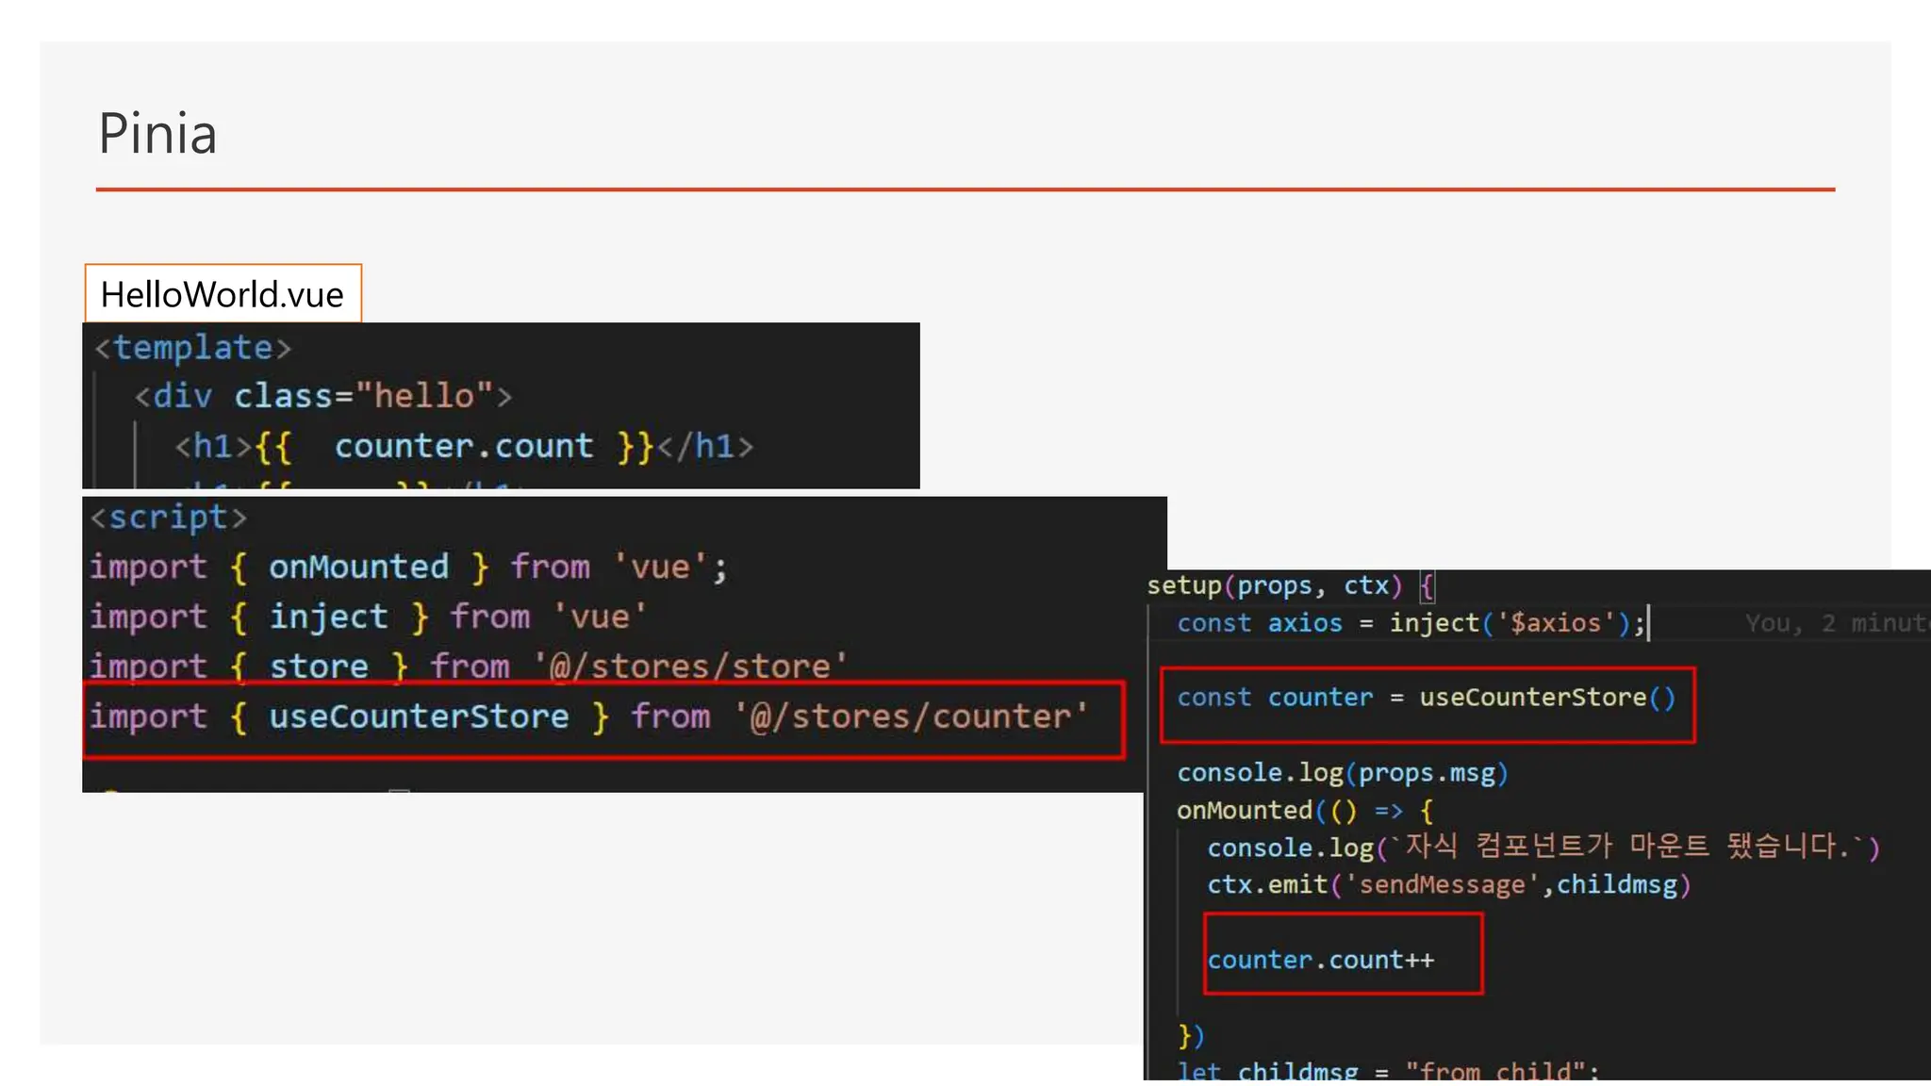Click the <script> tag line
Screen dimensions: 1931x1086
click(x=169, y=518)
